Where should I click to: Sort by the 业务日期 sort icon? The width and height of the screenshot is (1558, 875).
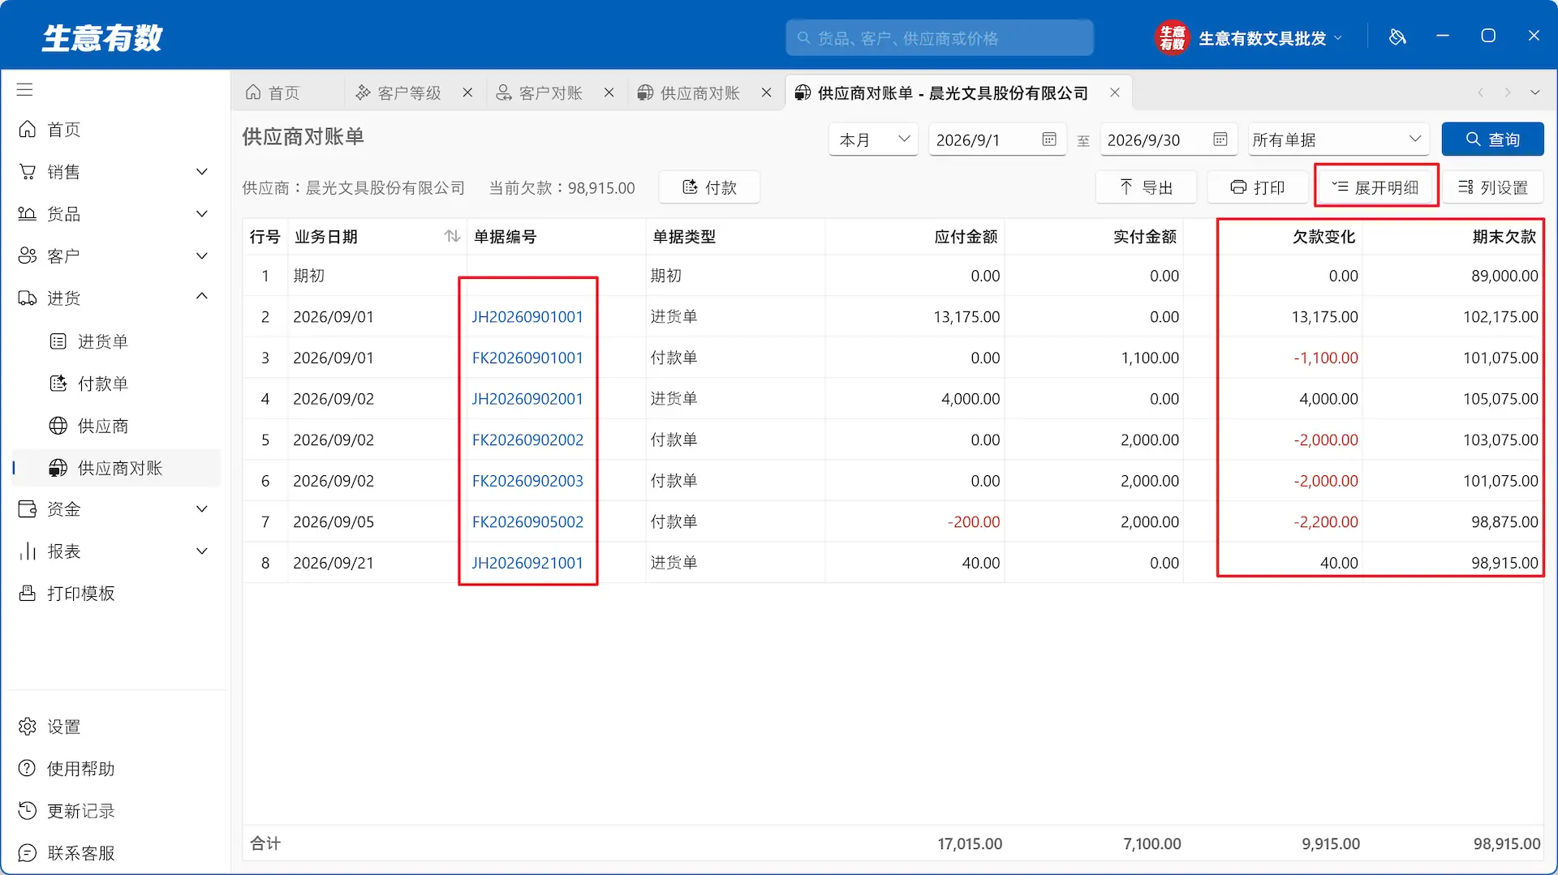(453, 237)
